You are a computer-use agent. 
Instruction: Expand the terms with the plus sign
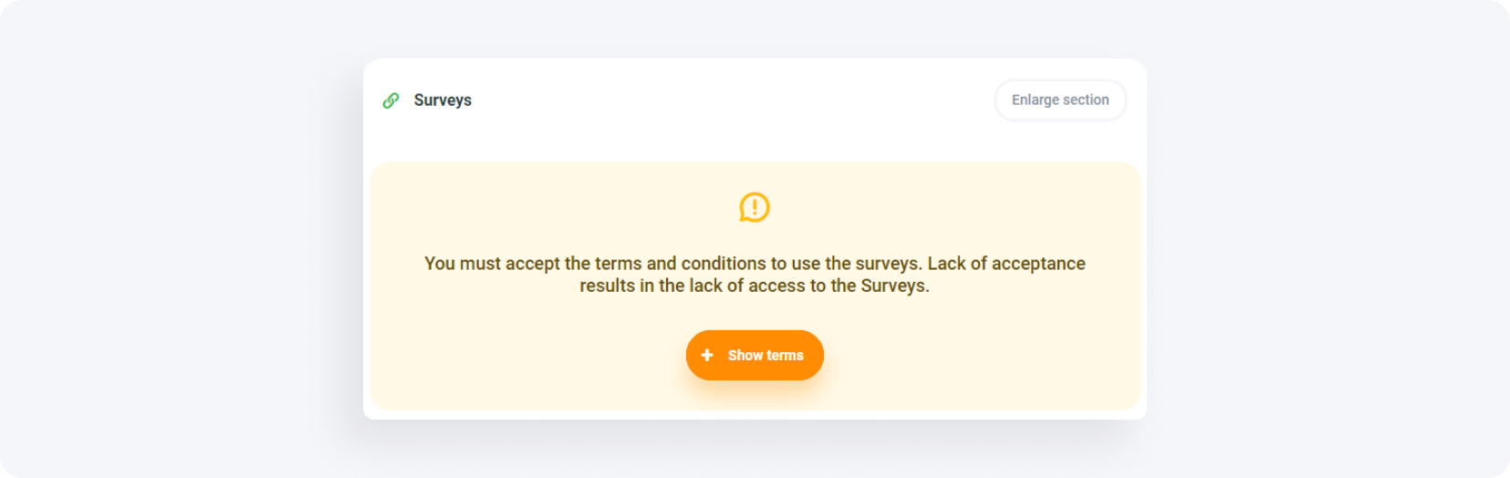click(707, 355)
